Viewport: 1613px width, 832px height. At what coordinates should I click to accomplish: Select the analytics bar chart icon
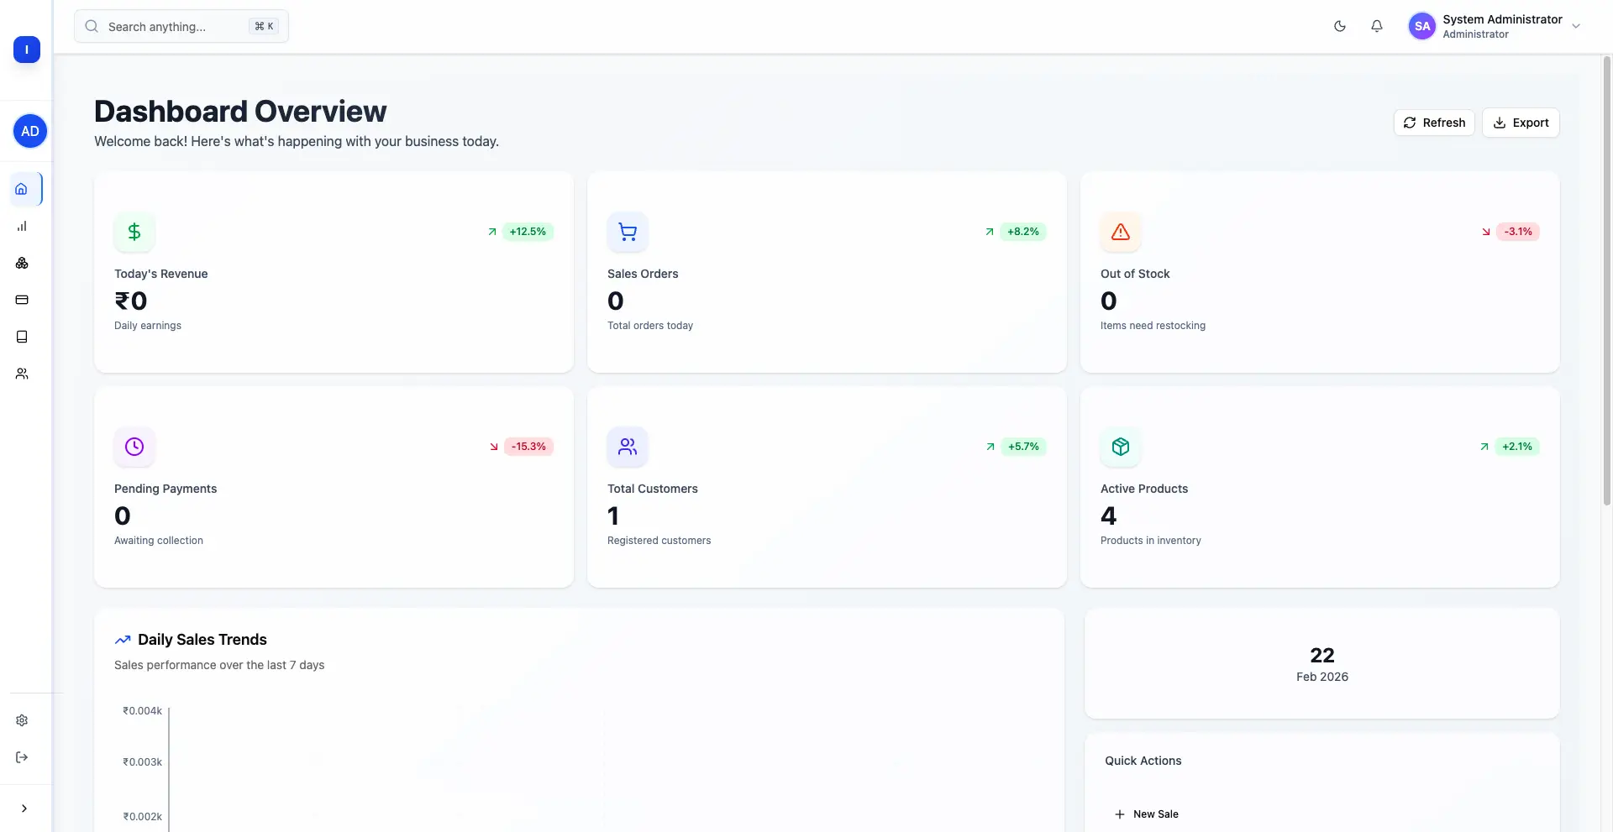[22, 226]
